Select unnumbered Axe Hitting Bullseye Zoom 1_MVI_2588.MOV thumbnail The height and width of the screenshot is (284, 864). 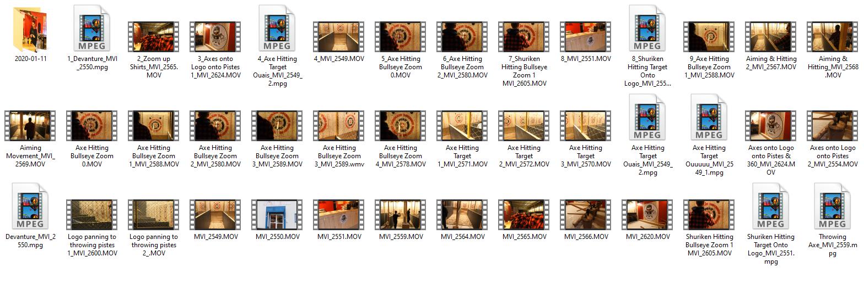click(154, 126)
